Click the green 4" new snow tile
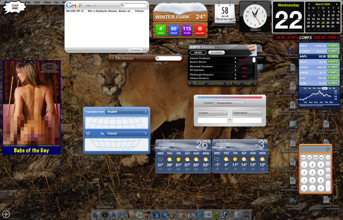Viewport: 343px width, 220px height. click(x=161, y=30)
